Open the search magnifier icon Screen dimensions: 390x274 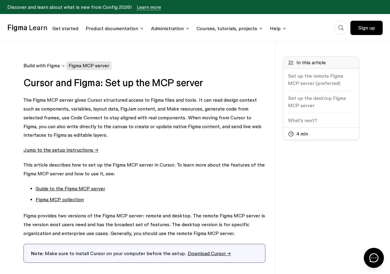(x=341, y=28)
